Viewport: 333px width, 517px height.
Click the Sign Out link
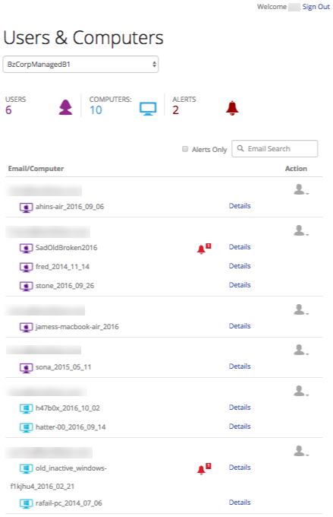click(x=316, y=7)
